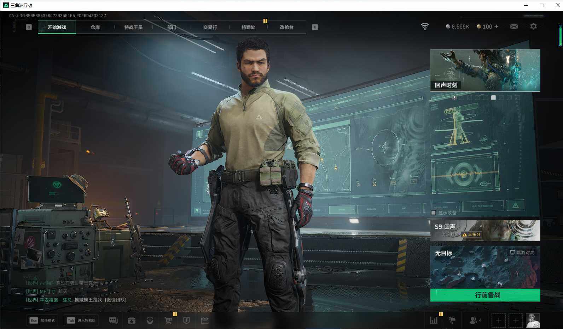
Task: Click the world chat message from MF寸寸
Action: [47, 292]
